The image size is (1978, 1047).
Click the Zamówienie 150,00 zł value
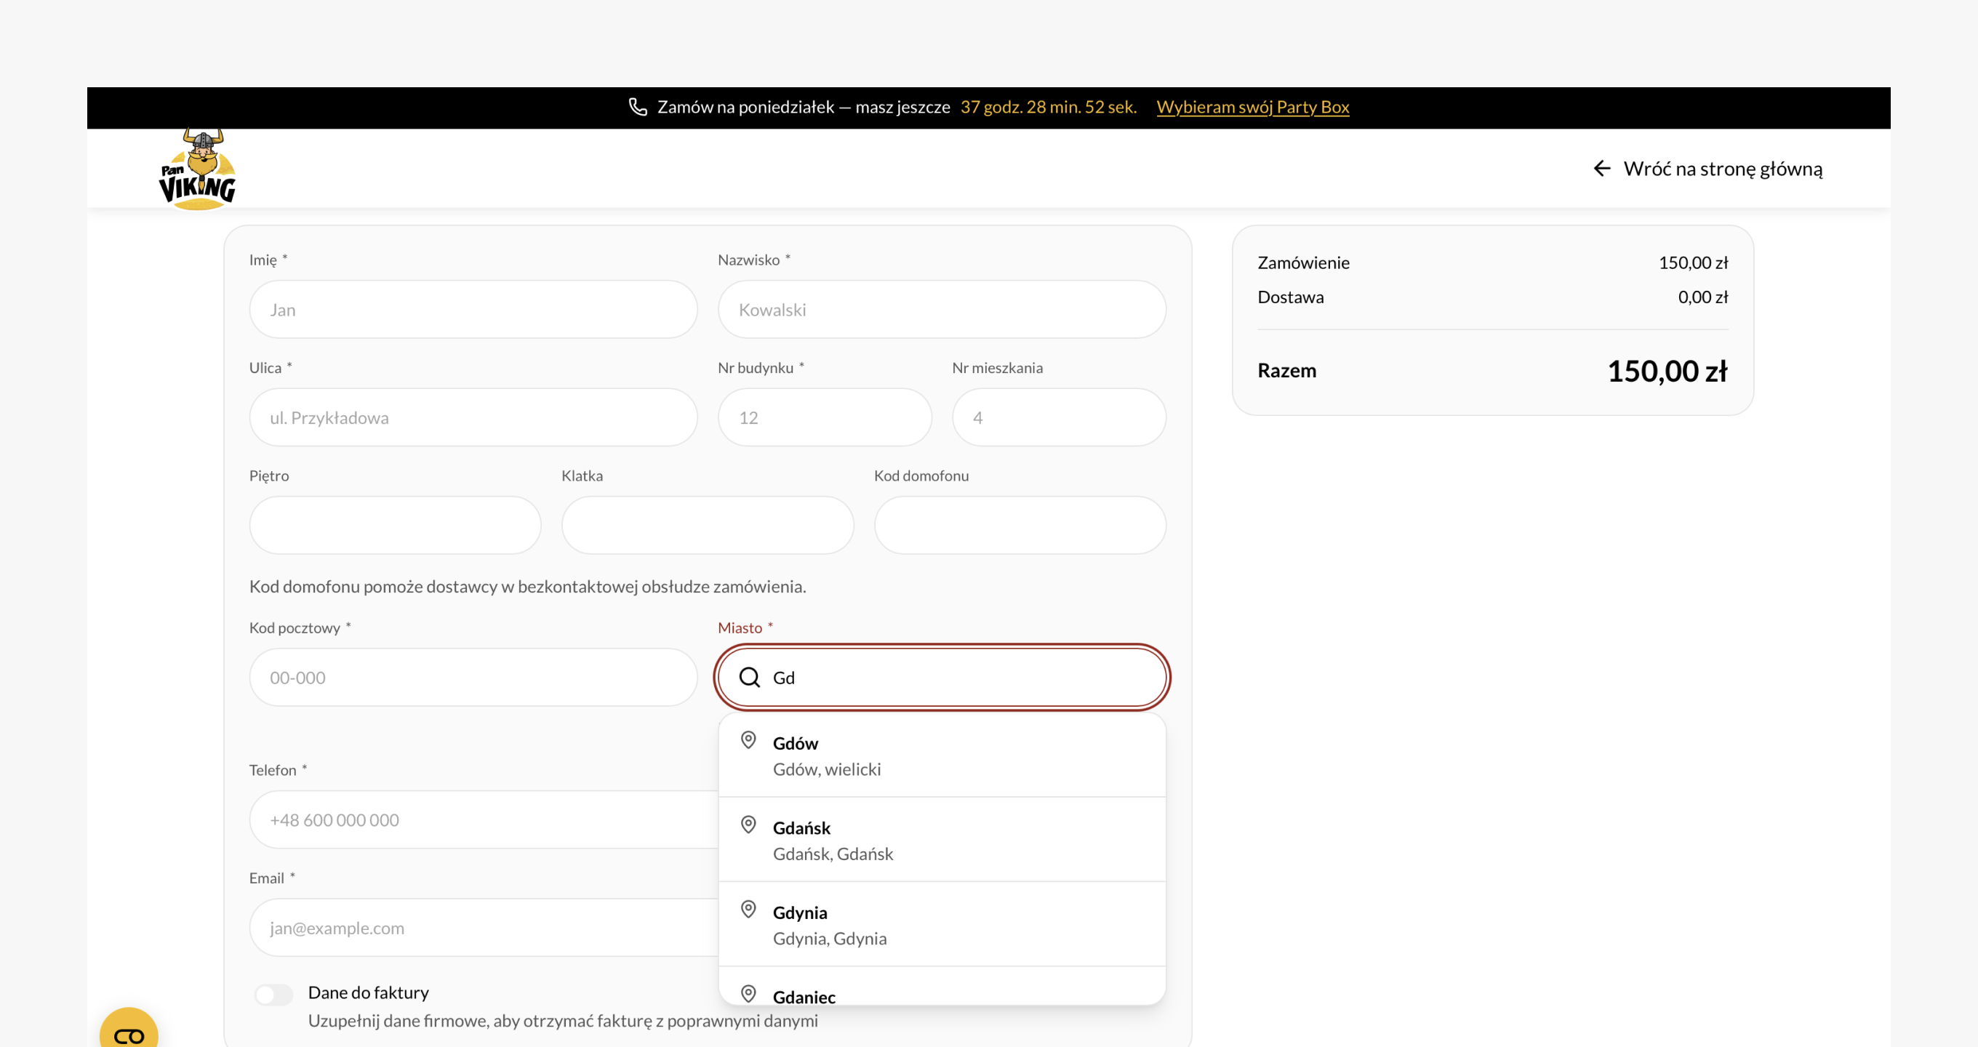point(1693,262)
